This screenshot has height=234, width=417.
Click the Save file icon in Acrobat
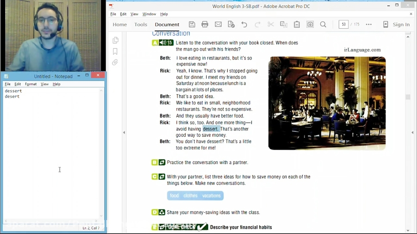(x=192, y=25)
